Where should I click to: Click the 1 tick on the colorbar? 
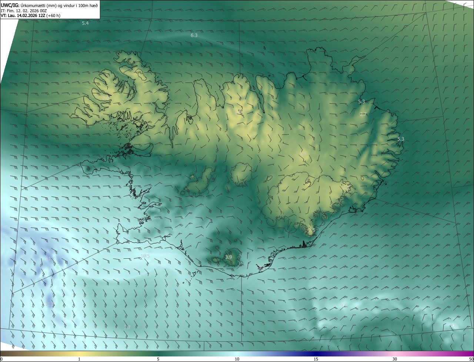click(79, 359)
